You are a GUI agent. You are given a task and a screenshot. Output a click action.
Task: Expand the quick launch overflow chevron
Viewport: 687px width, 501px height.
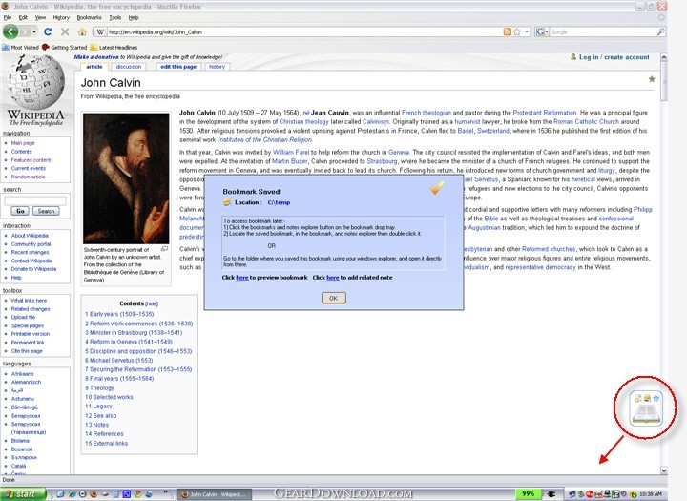point(167,492)
